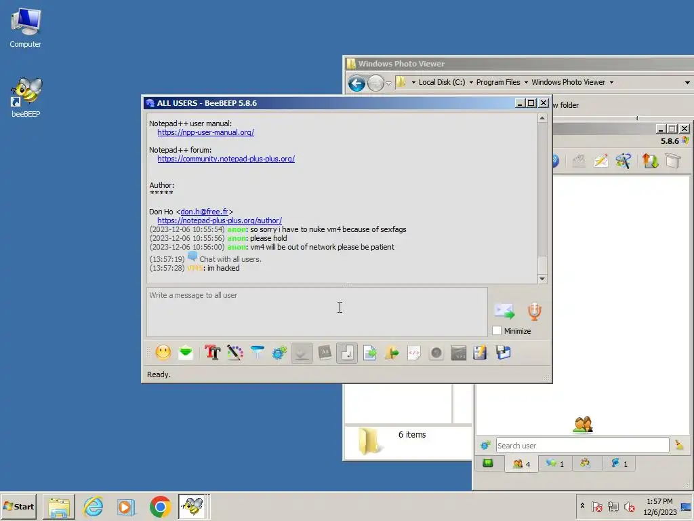Open address bar history dropdown
Image resolution: width=694 pixels, height=521 pixels.
(687, 82)
